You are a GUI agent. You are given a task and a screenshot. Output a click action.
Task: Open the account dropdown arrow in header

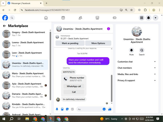(156, 18)
